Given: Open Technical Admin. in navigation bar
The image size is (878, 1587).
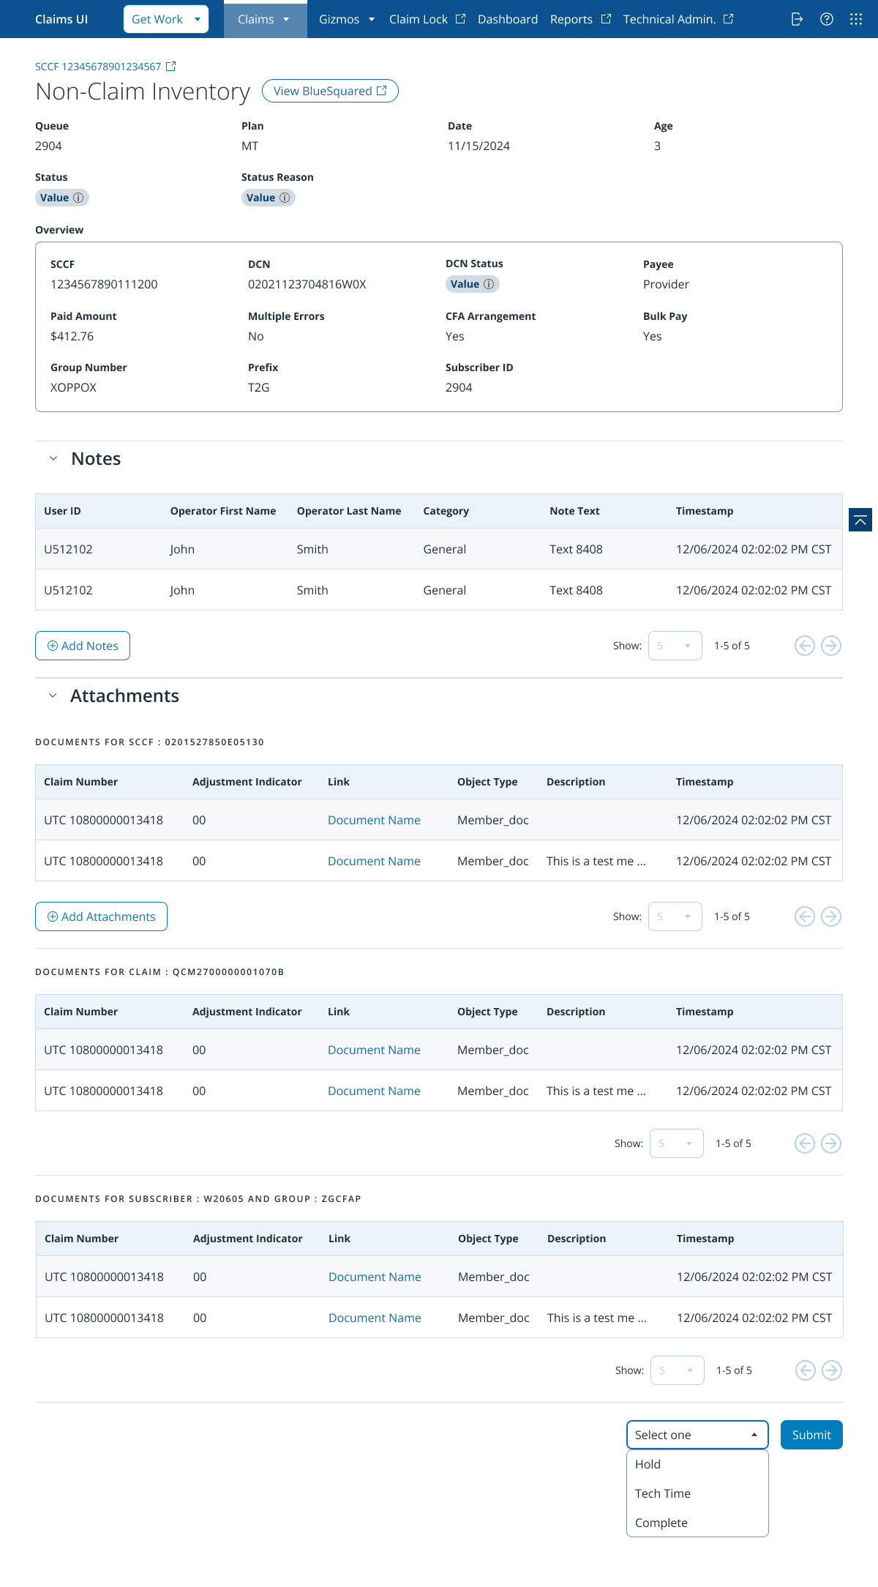Looking at the screenshot, I should click(x=678, y=19).
